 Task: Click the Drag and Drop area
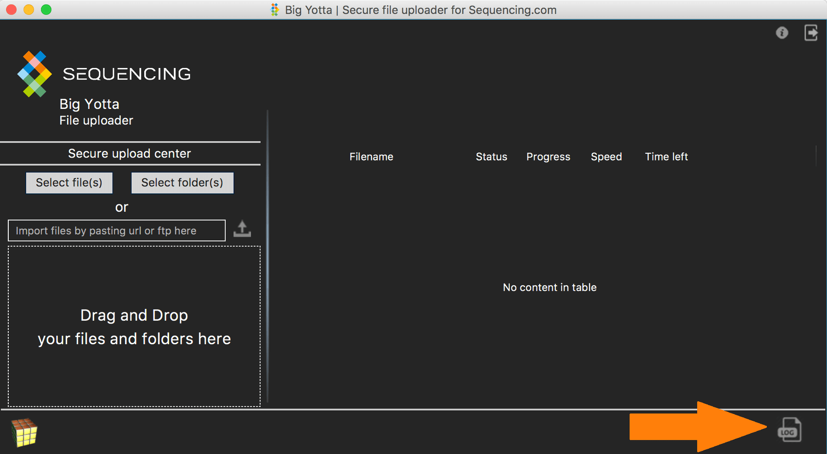coord(134,326)
